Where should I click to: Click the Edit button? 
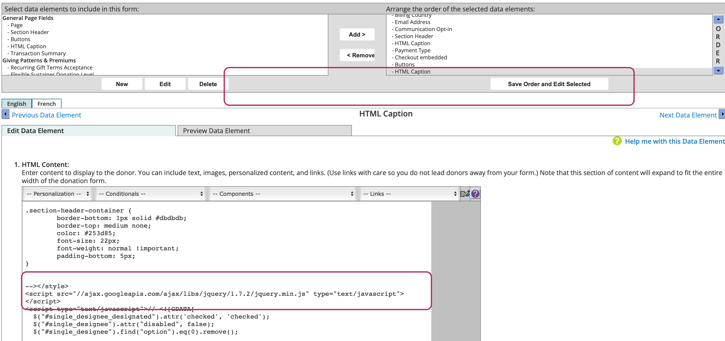click(x=165, y=84)
